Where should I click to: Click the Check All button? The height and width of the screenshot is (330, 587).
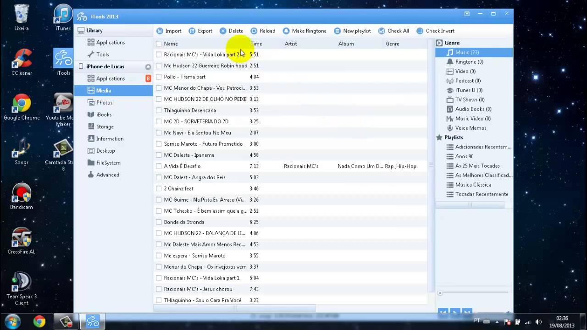[x=393, y=31]
